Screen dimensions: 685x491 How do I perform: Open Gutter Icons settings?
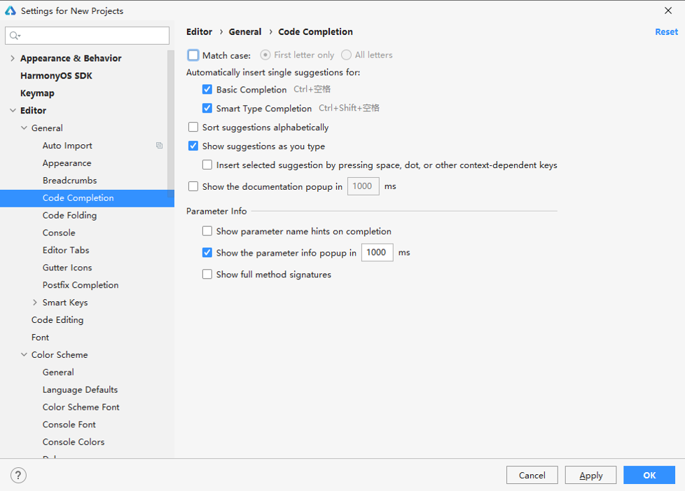pos(67,268)
